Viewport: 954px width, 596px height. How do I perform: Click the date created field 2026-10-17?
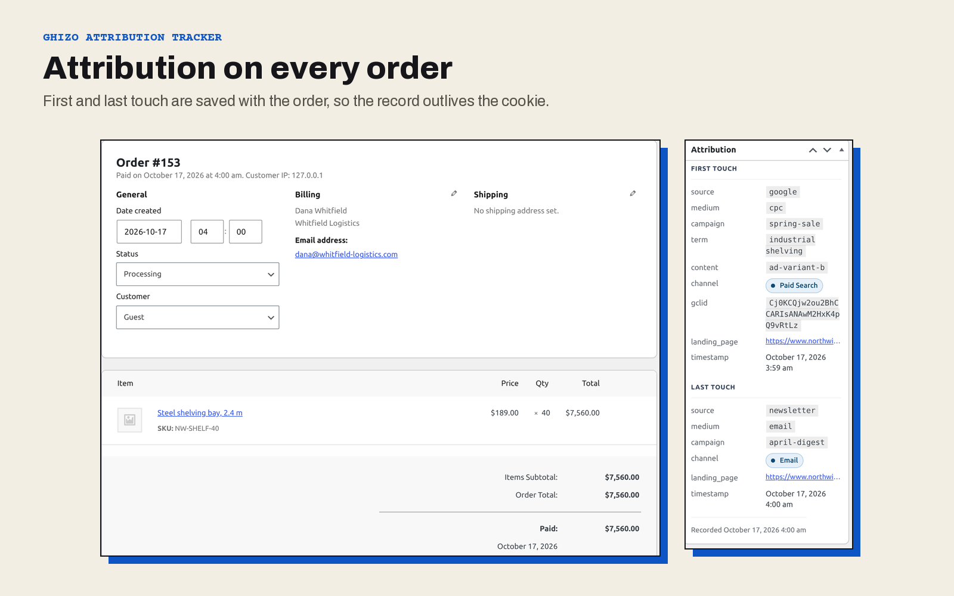pos(149,232)
